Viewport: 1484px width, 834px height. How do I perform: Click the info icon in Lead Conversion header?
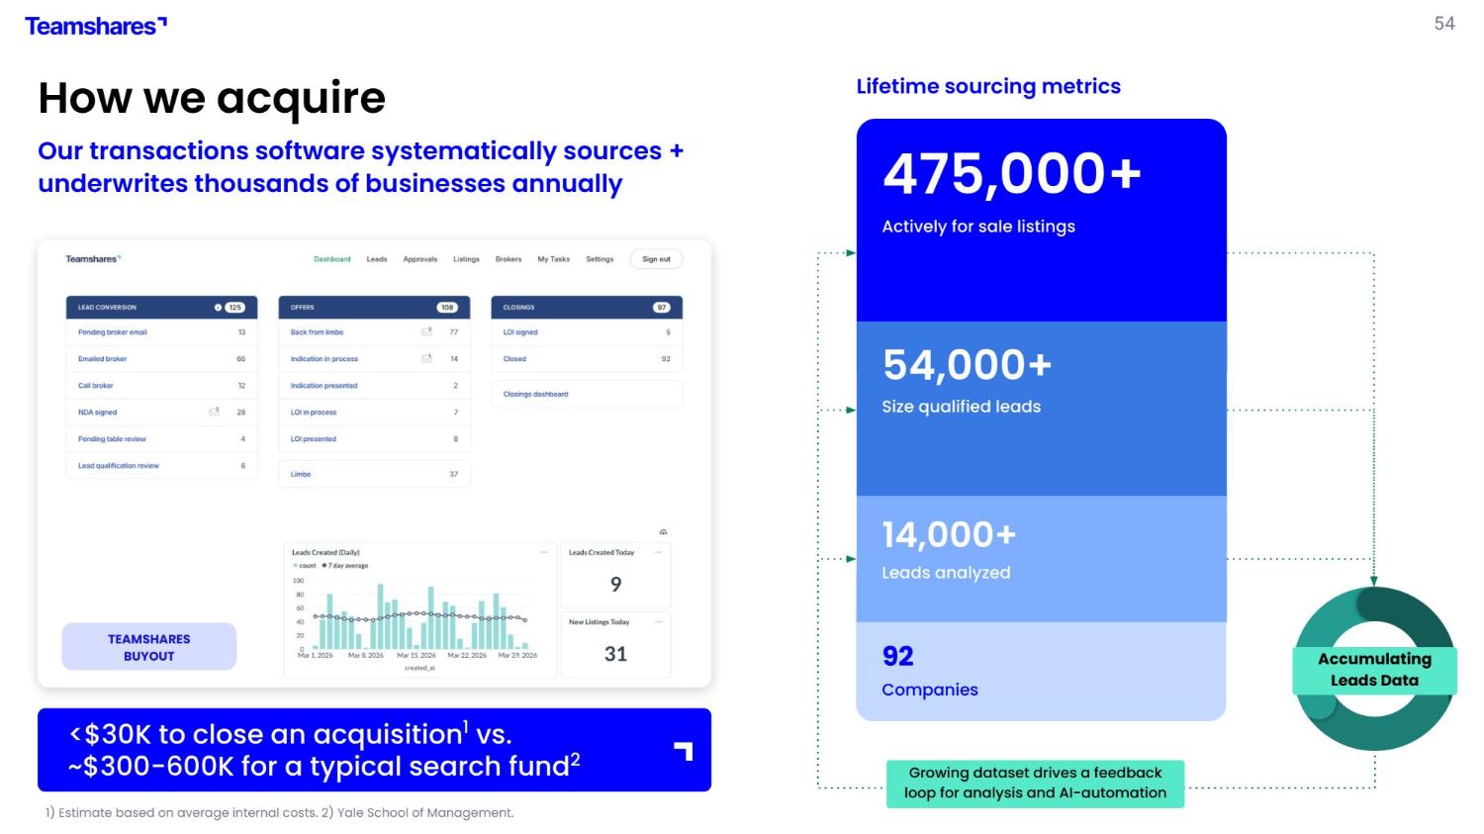[x=218, y=308]
